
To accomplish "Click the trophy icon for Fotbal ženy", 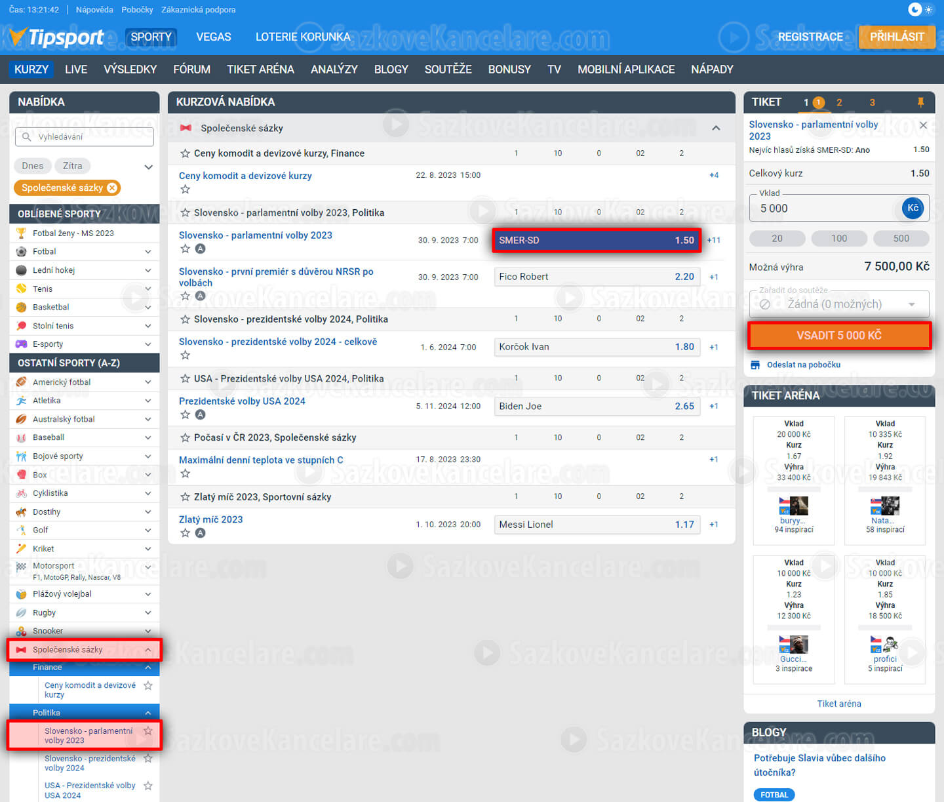I will pyautogui.click(x=21, y=233).
